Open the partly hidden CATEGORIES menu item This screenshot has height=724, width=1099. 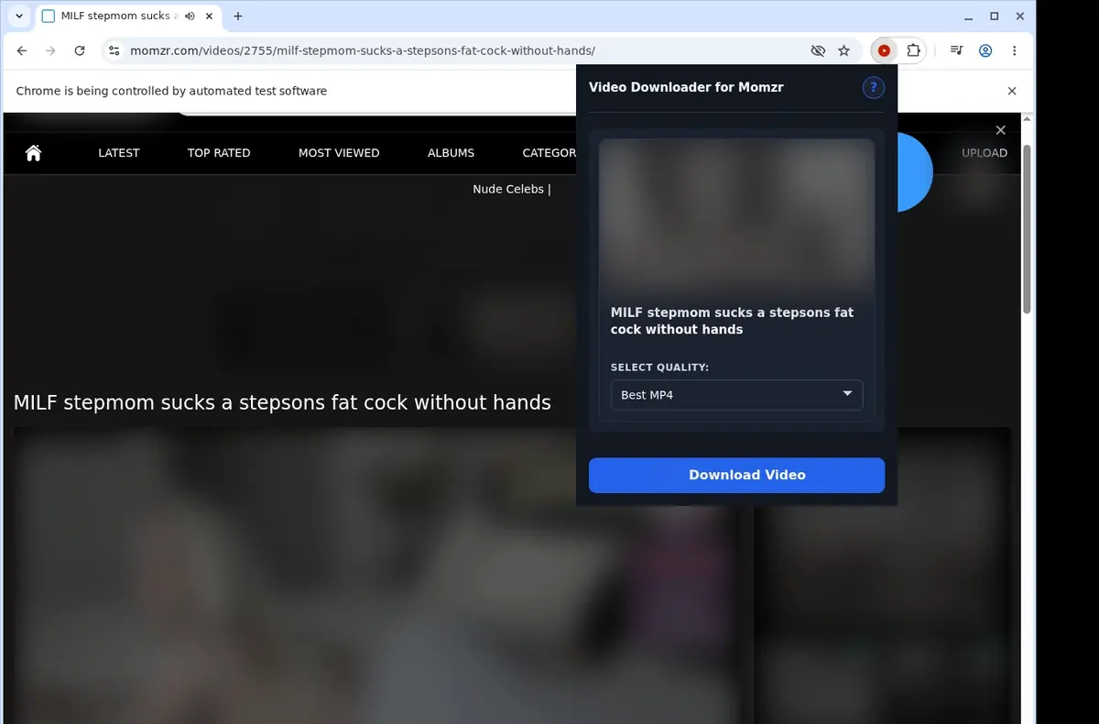point(549,153)
